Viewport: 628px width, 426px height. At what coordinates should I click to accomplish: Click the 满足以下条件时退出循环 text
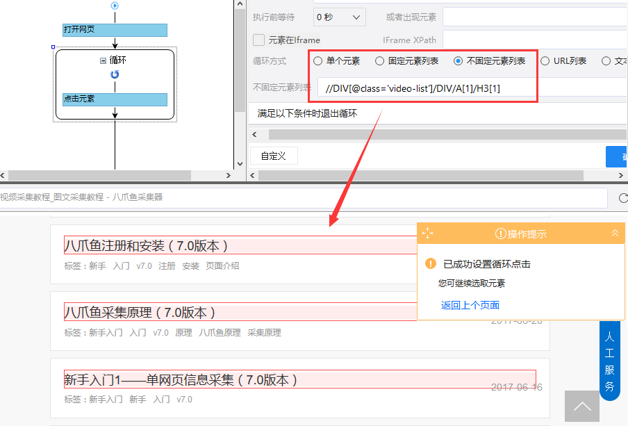[307, 114]
